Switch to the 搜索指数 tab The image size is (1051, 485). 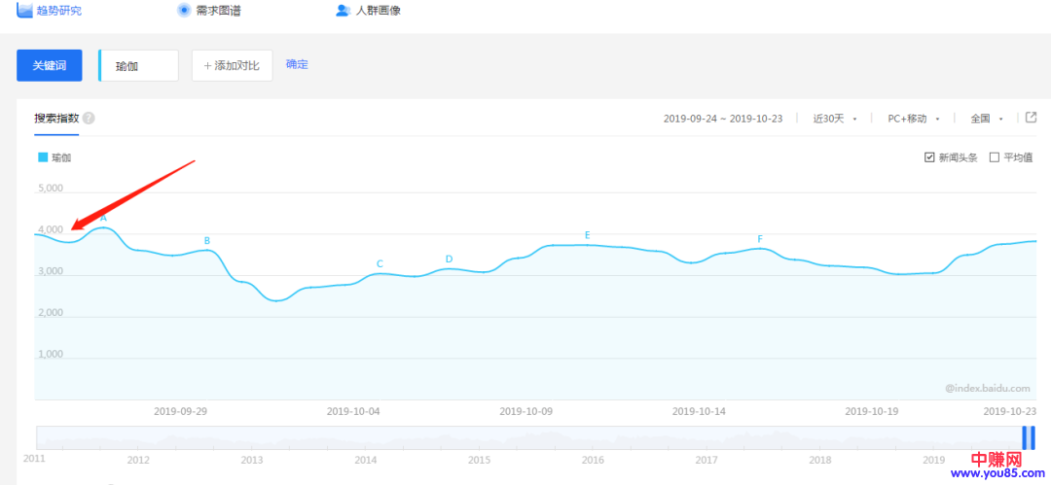click(x=56, y=119)
